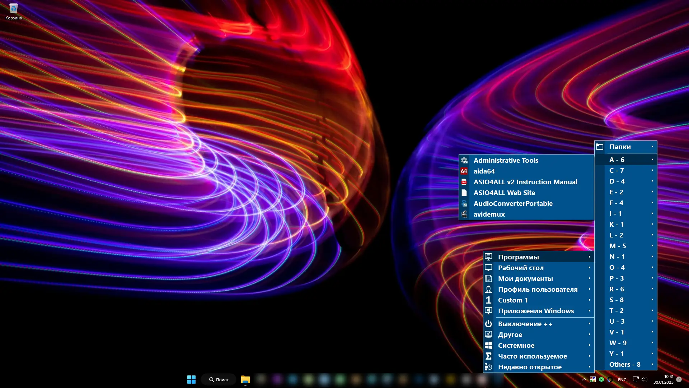Launch AudioConverterPortable from the list
Image resolution: width=689 pixels, height=388 pixels.
click(513, 204)
